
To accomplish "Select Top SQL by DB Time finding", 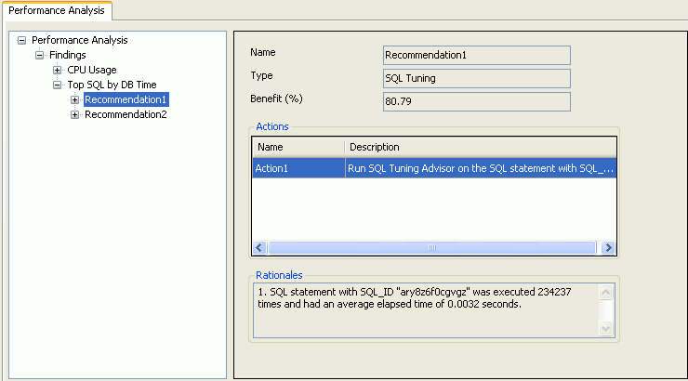I will [x=112, y=85].
